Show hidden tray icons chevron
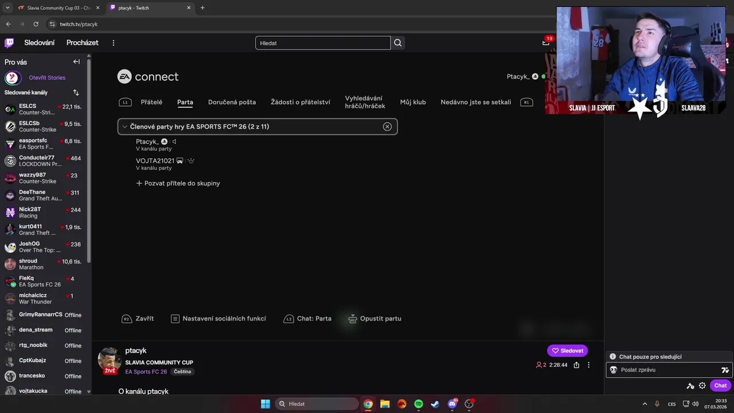 coord(645,404)
